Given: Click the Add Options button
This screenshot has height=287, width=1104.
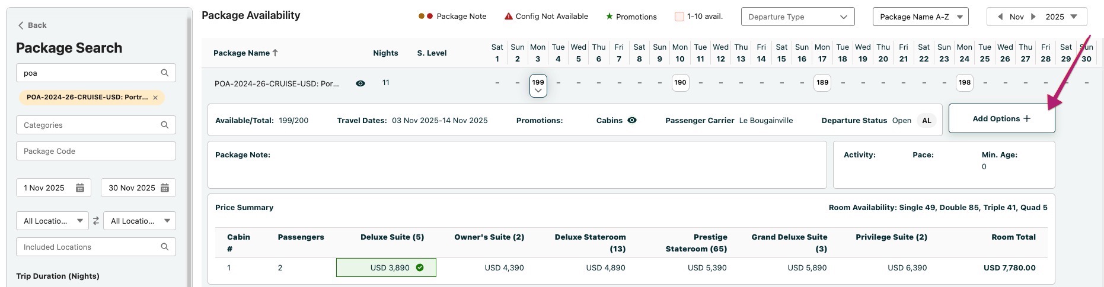Looking at the screenshot, I should pyautogui.click(x=1001, y=118).
